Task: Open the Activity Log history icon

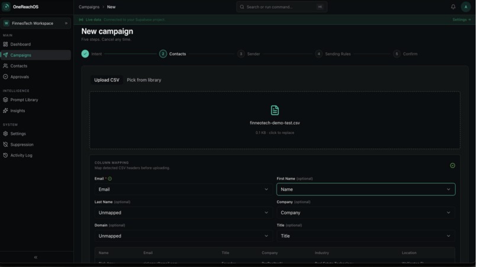Action: (5, 155)
